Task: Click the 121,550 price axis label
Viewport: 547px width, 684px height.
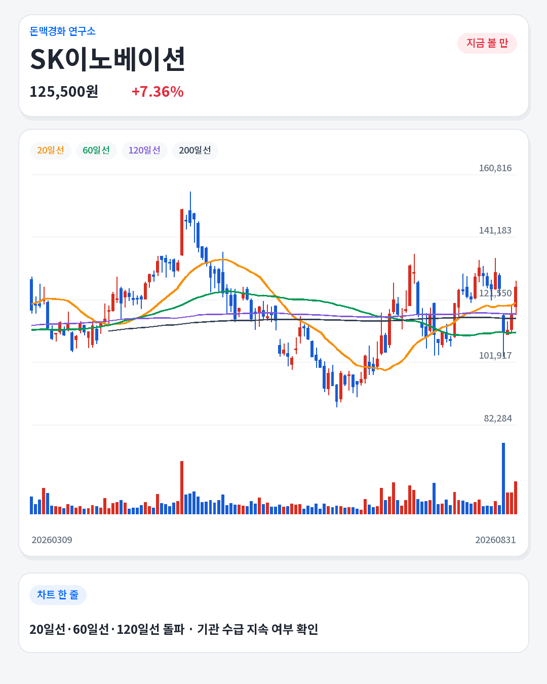Action: tap(495, 293)
